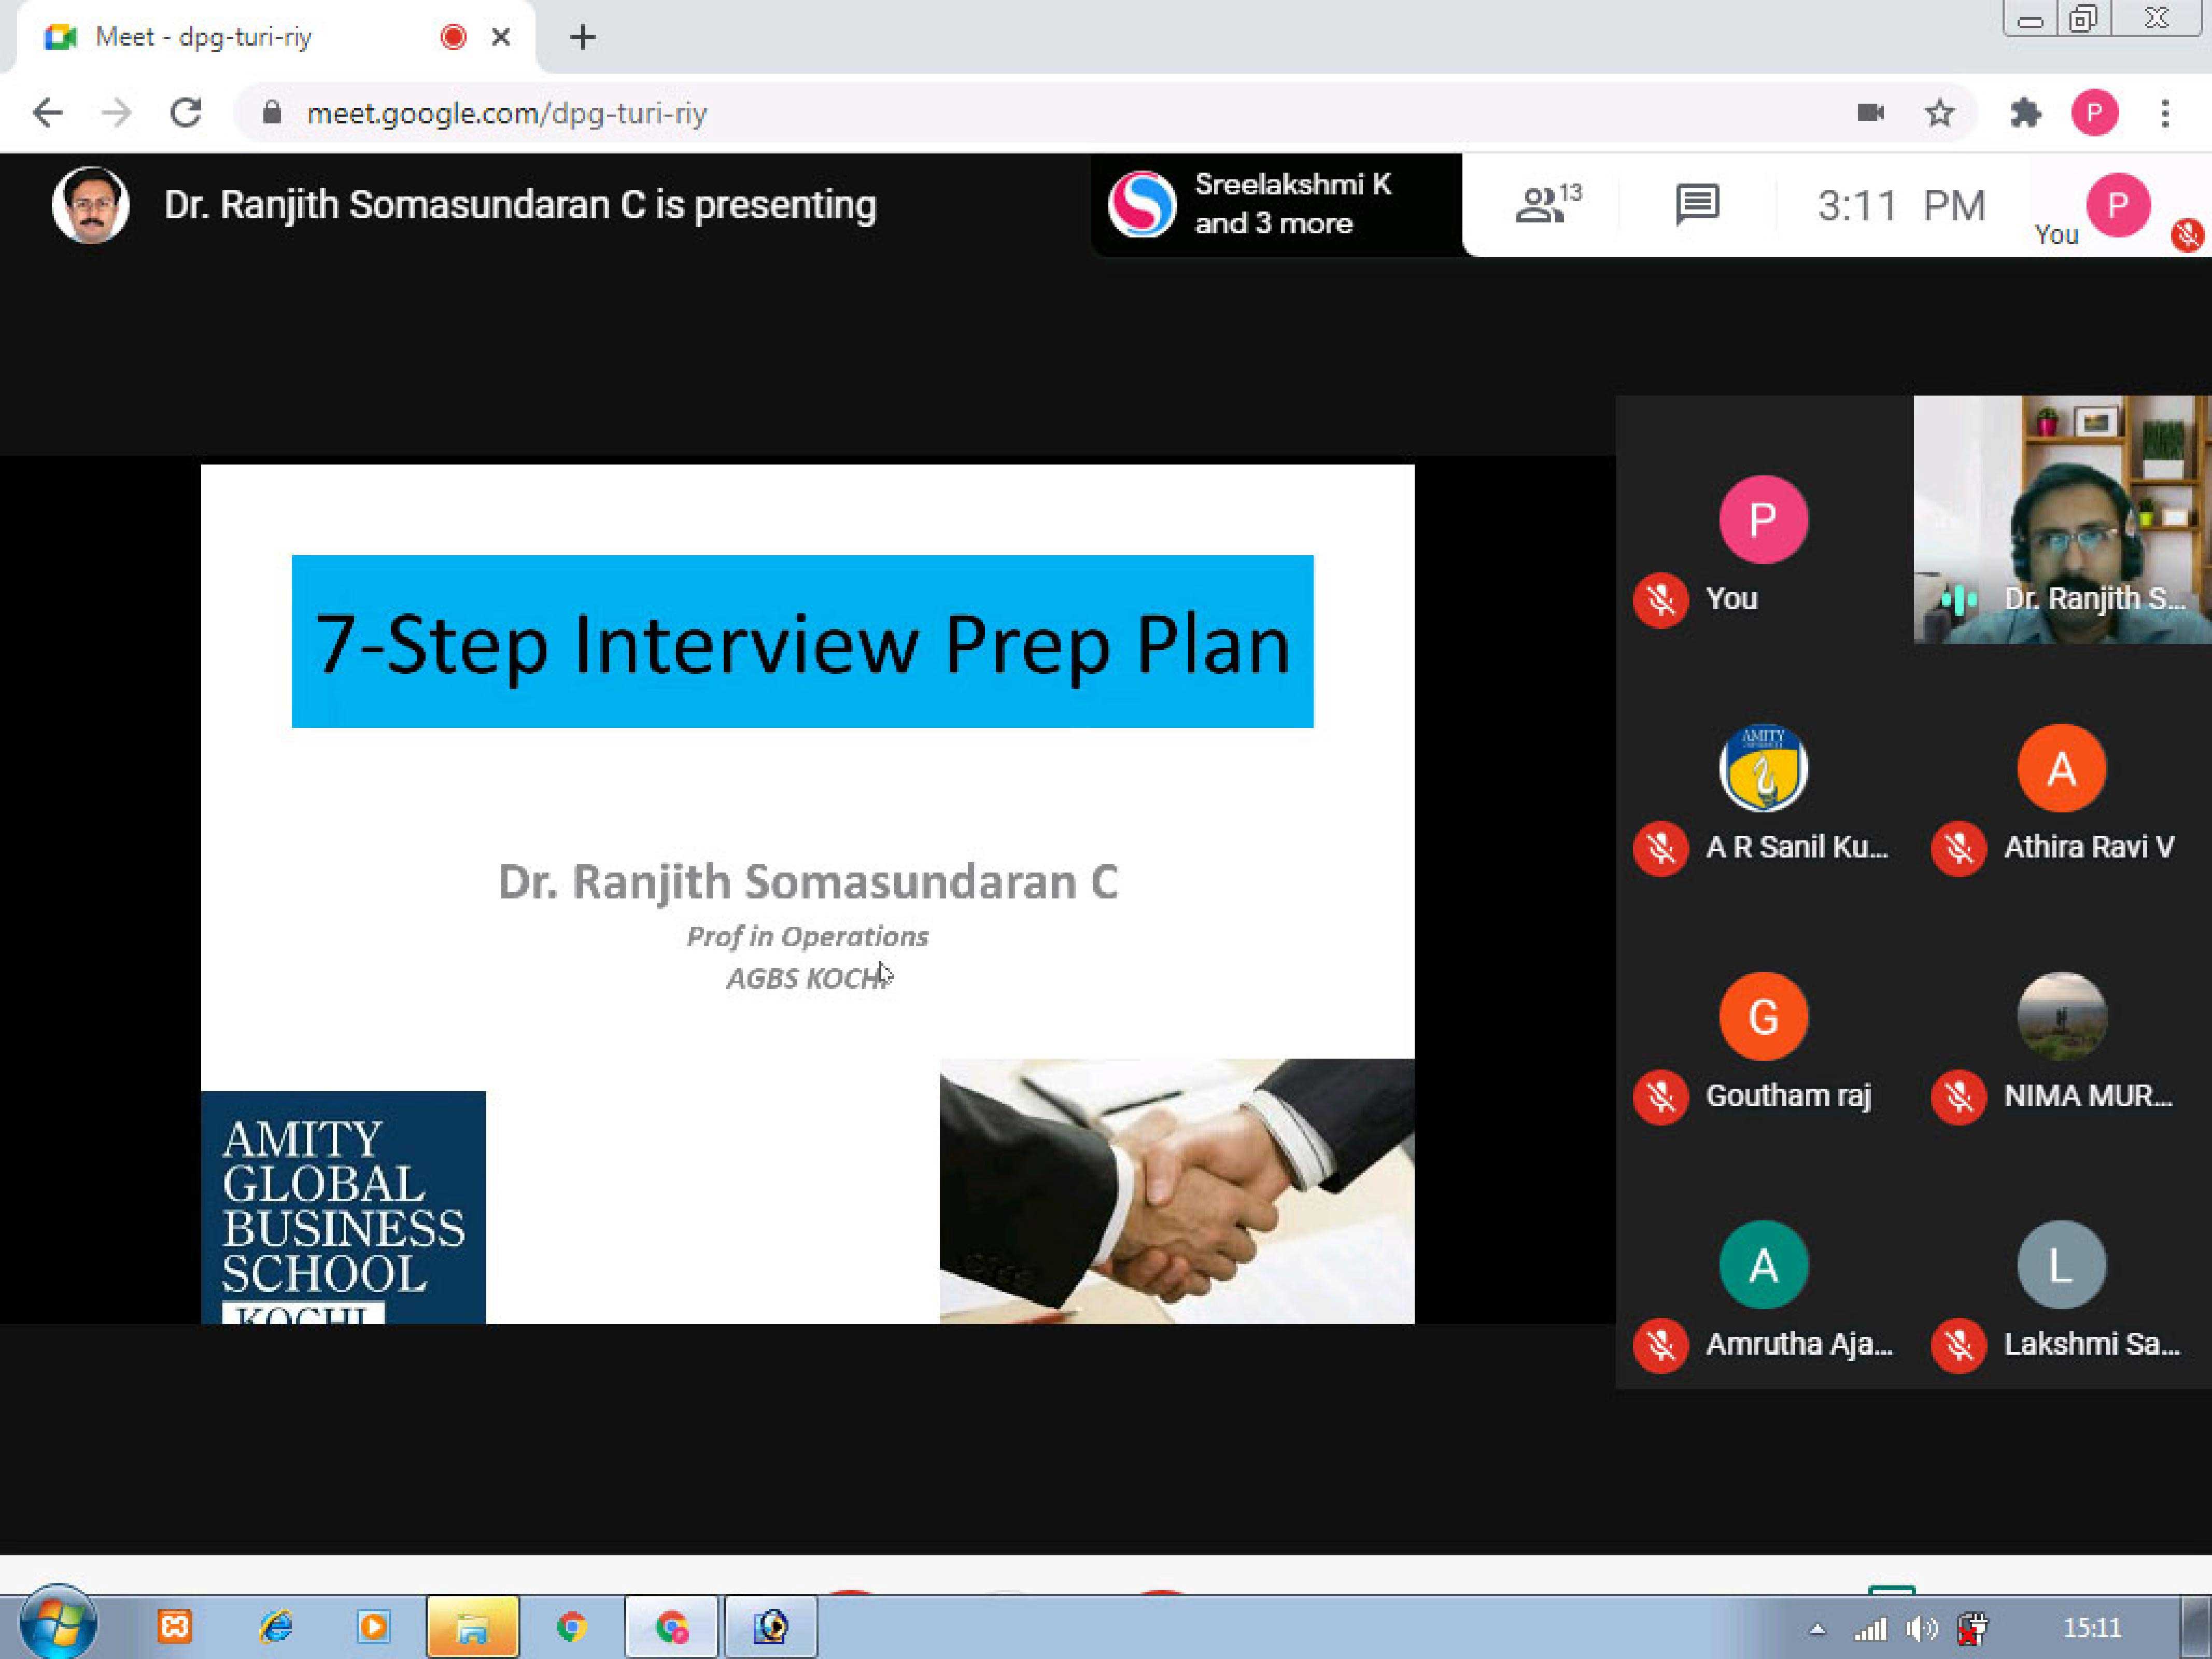Click the presenter's profile picture at top left

pos(90,205)
